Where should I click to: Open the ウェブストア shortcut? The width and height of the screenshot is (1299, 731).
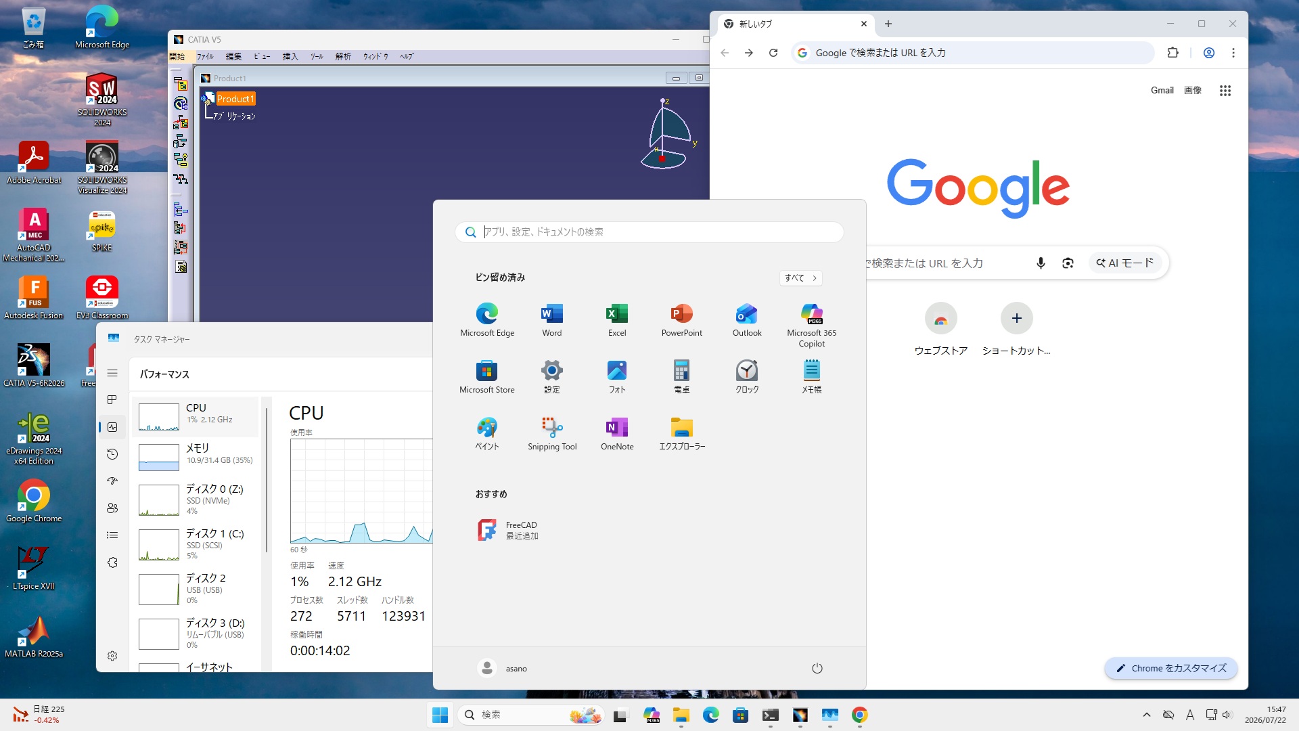click(x=941, y=330)
